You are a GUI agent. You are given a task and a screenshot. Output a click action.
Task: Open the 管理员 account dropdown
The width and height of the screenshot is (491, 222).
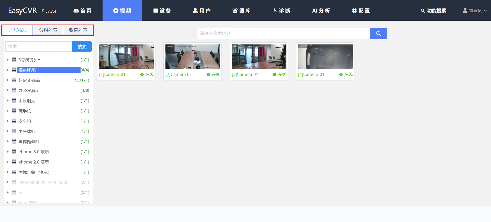(475, 10)
